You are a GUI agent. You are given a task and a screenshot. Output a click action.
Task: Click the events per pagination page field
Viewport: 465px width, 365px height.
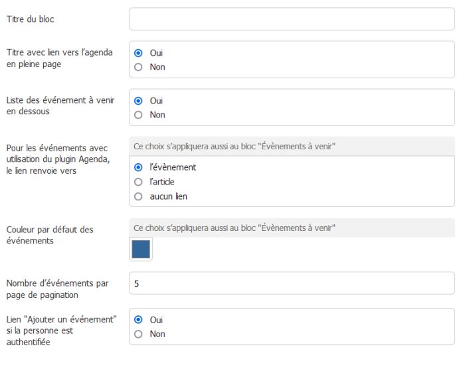[292, 283]
